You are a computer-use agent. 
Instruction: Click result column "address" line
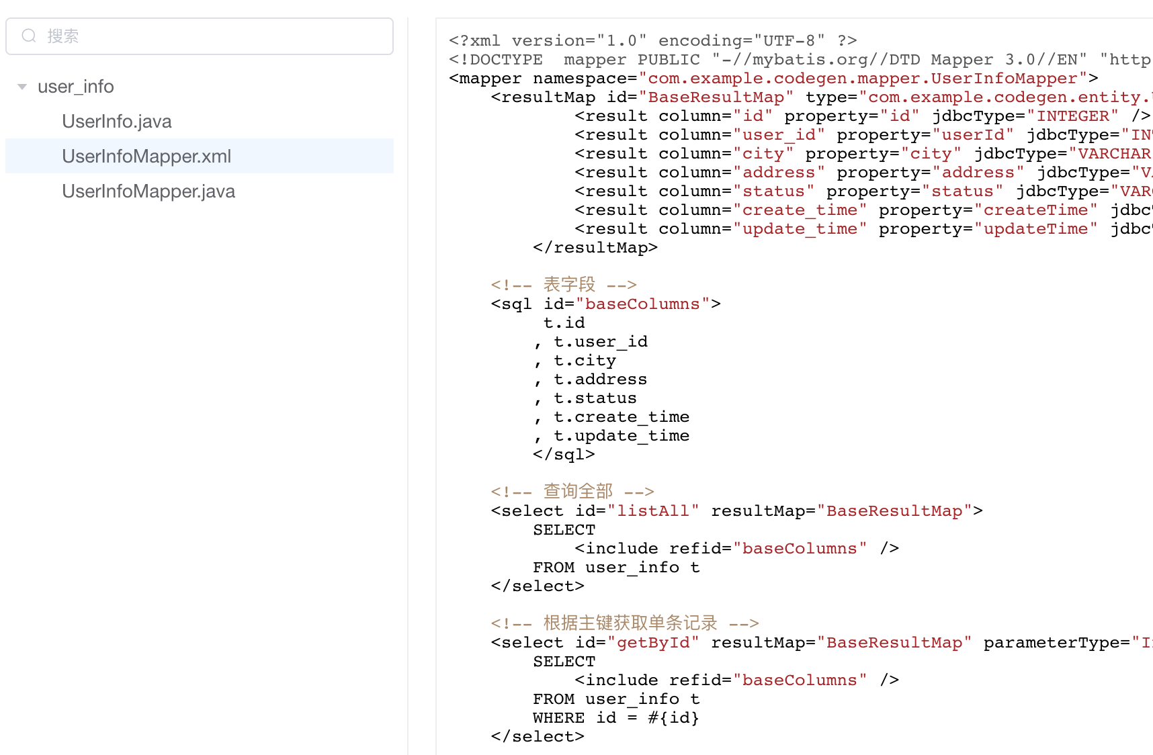863,173
